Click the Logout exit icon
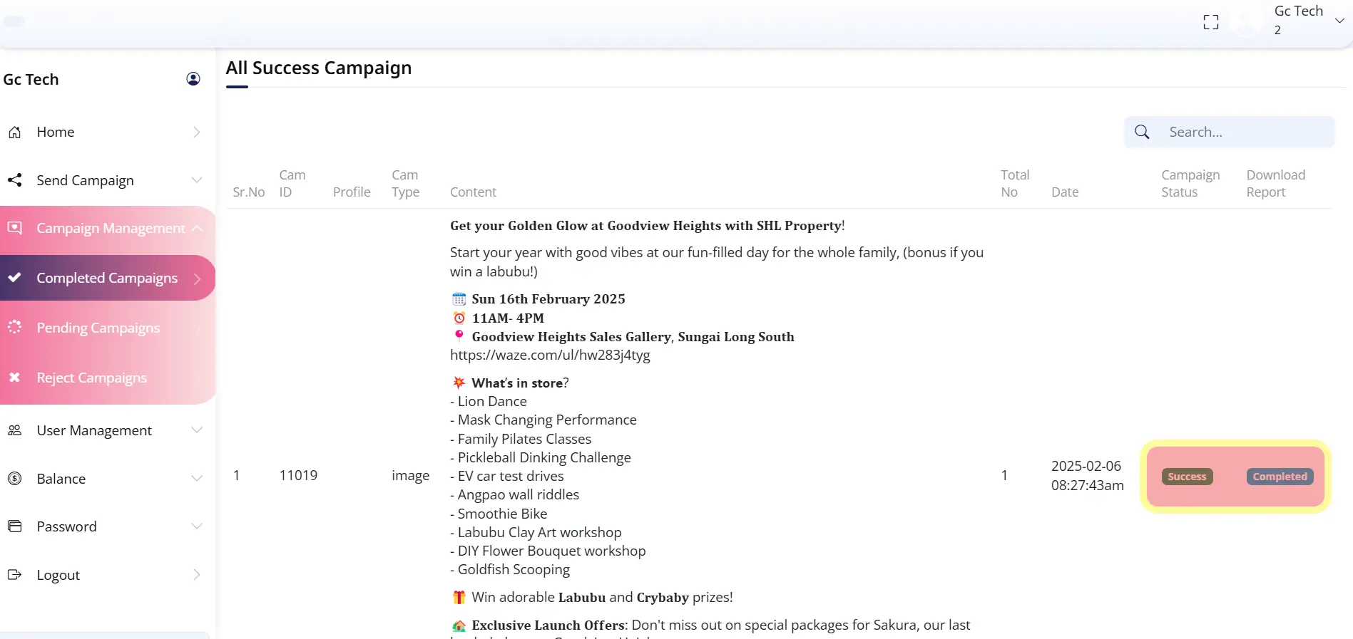1353x639 pixels. click(14, 575)
